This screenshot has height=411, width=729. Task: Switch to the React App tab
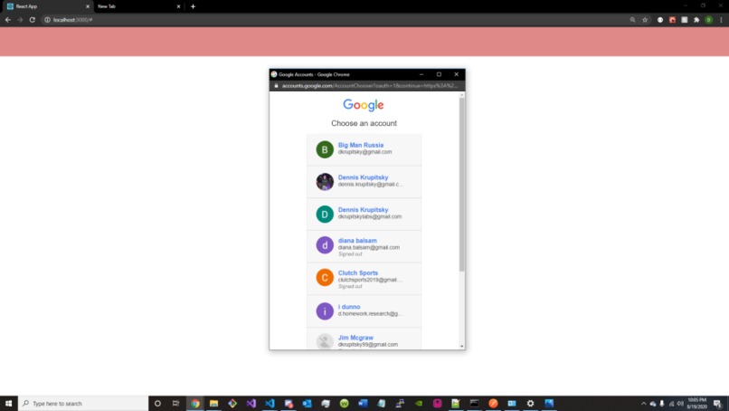click(46, 6)
